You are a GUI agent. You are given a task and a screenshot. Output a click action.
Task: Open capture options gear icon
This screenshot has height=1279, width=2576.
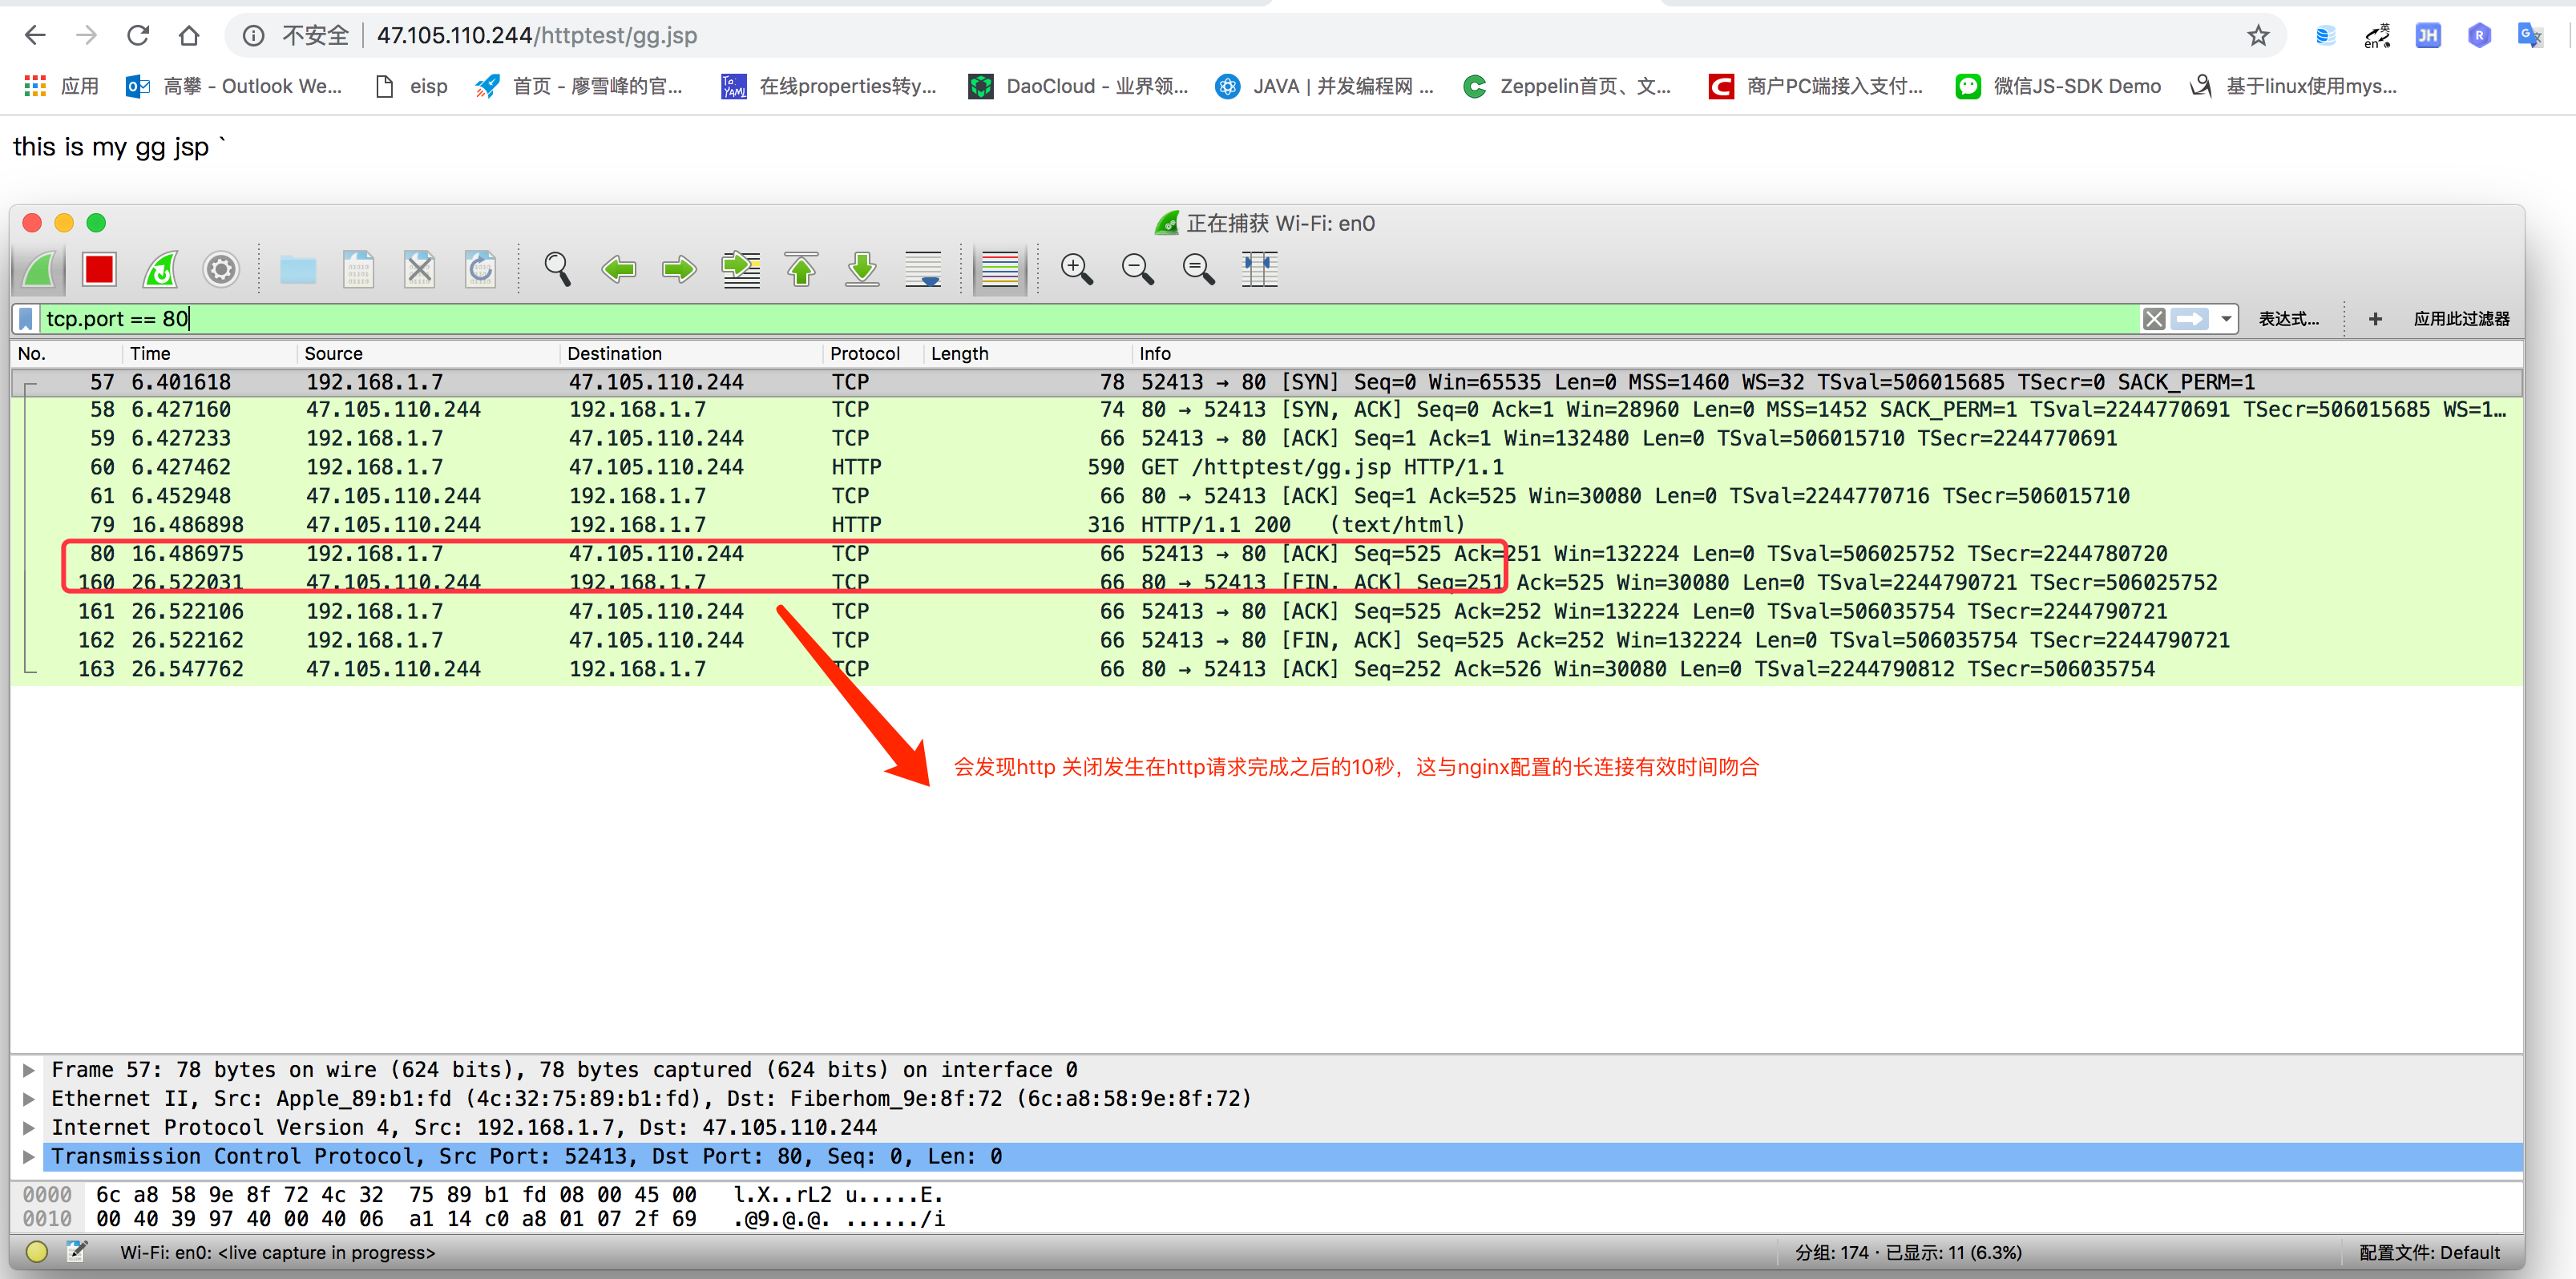click(221, 269)
